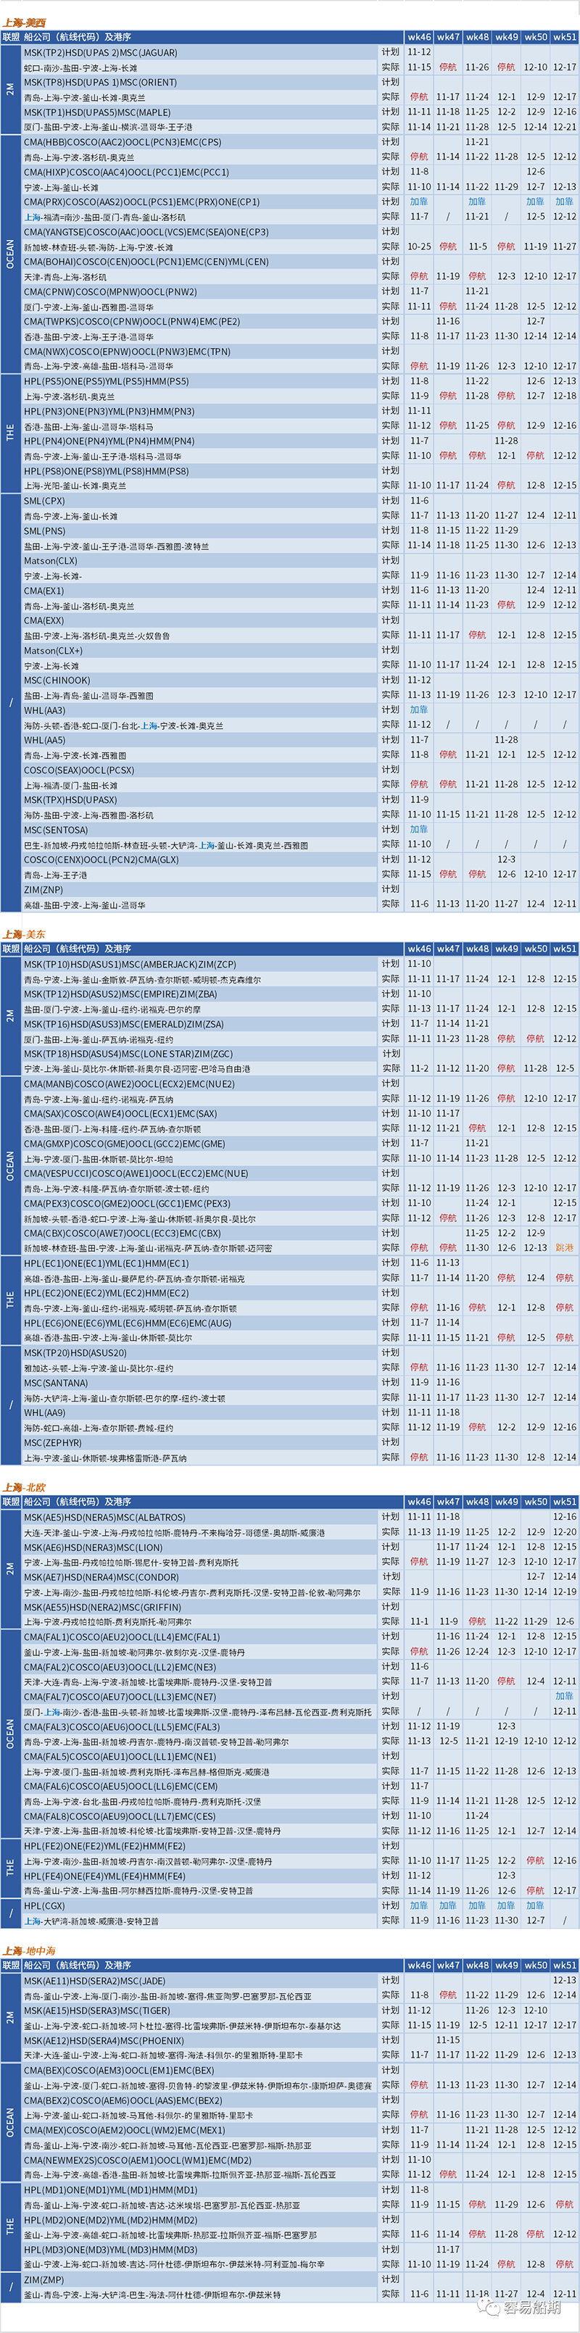Click the wk51 header in 上海-美东 table

[565, 949]
